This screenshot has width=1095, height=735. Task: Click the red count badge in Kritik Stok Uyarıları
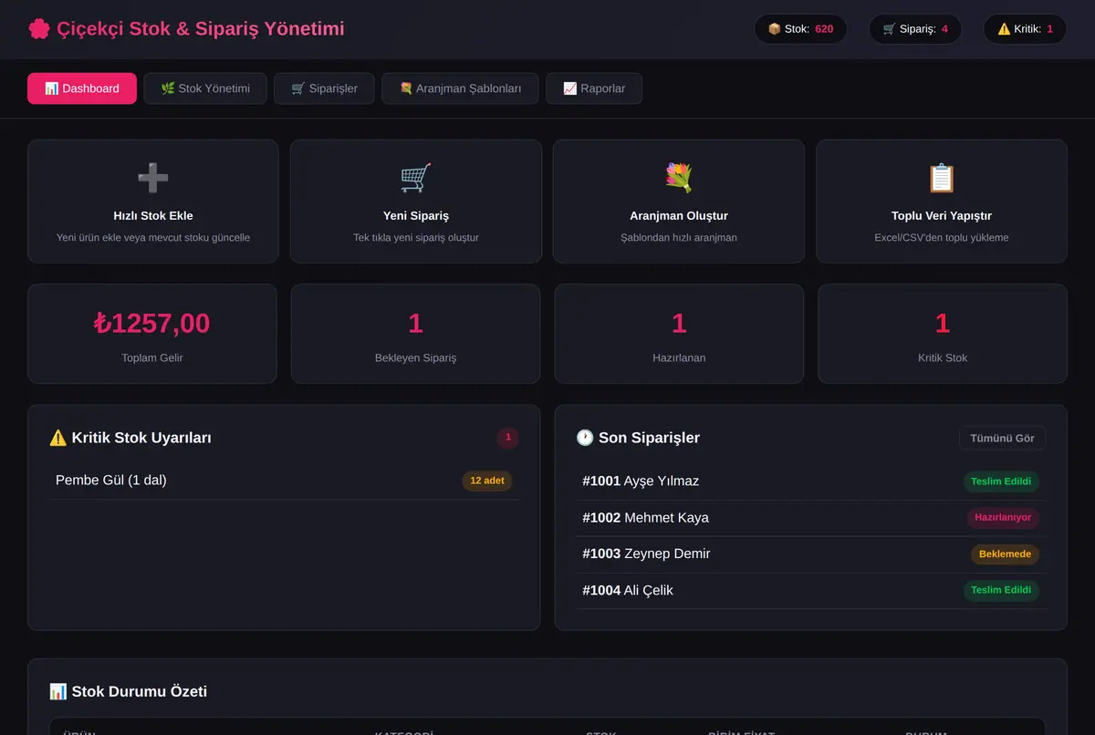click(508, 438)
